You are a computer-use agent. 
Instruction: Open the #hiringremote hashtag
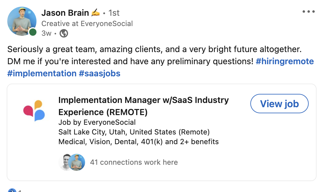tap(285, 61)
